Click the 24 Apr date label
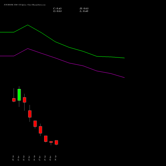Image resolution: width=166 pixels, height=166 pixels. (34, 158)
